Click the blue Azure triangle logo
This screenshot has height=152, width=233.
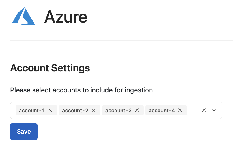click(23, 16)
